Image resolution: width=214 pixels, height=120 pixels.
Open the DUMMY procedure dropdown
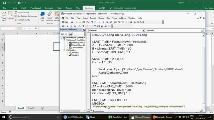point(202,30)
